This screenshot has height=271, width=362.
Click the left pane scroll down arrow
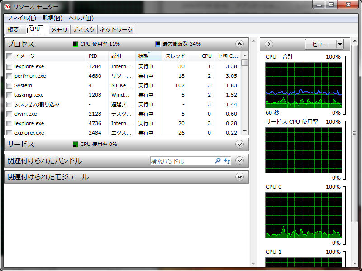(x=254, y=264)
